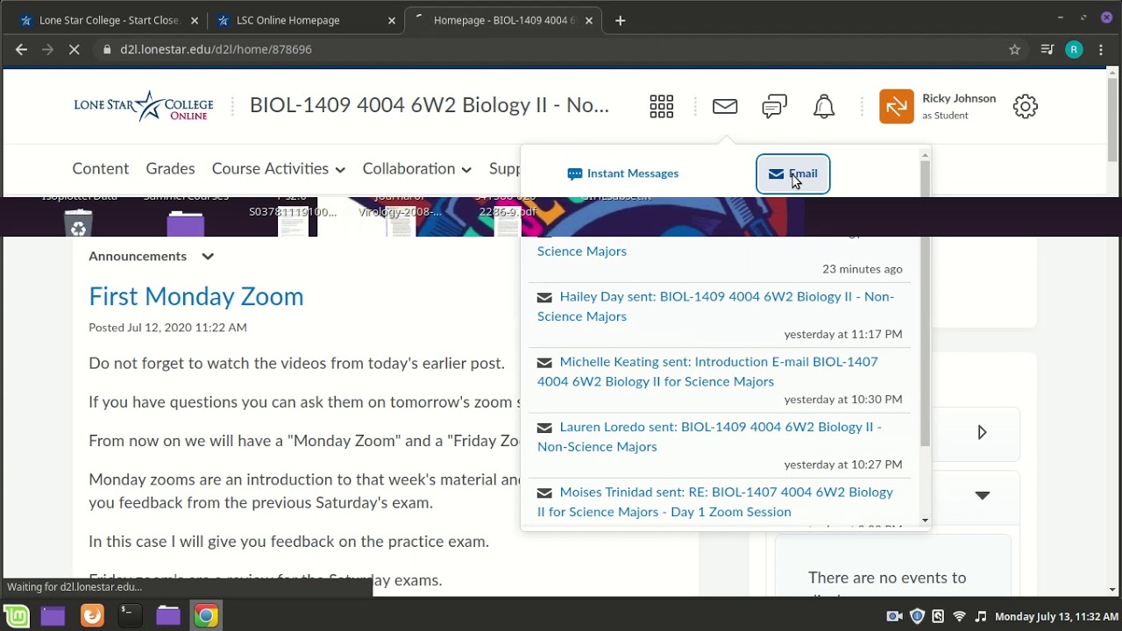Click 'yesterday at 10:27 PM' timestamp
Screen dimensions: 1122x631
tap(843, 464)
